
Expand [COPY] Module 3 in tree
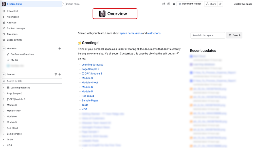[x=4, y=99]
